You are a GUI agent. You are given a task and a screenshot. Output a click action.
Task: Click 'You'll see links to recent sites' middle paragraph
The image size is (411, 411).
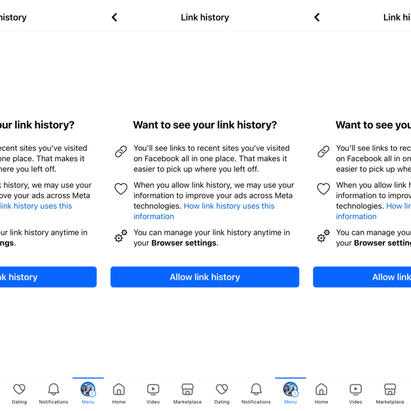point(211,159)
